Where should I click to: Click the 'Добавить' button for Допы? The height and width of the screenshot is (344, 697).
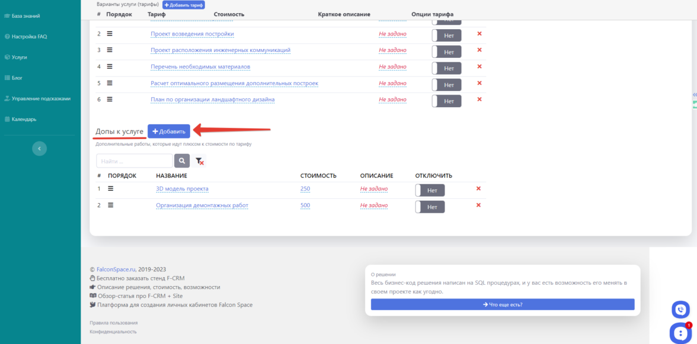(x=169, y=131)
